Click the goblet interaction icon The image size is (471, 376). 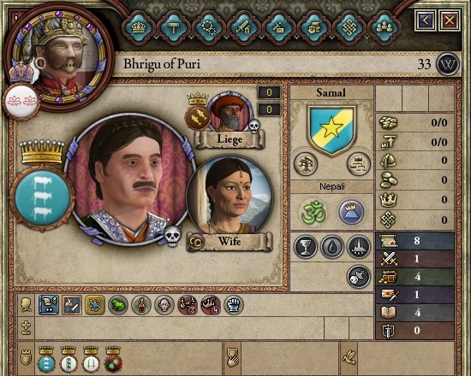(x=306, y=247)
